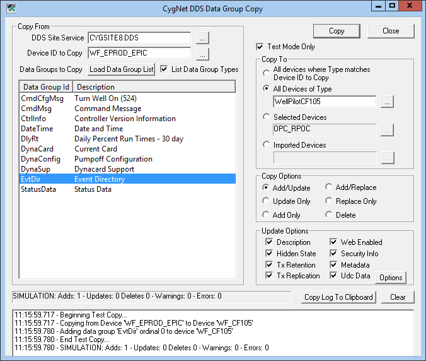Click the last SIMULATION log line

(142, 348)
